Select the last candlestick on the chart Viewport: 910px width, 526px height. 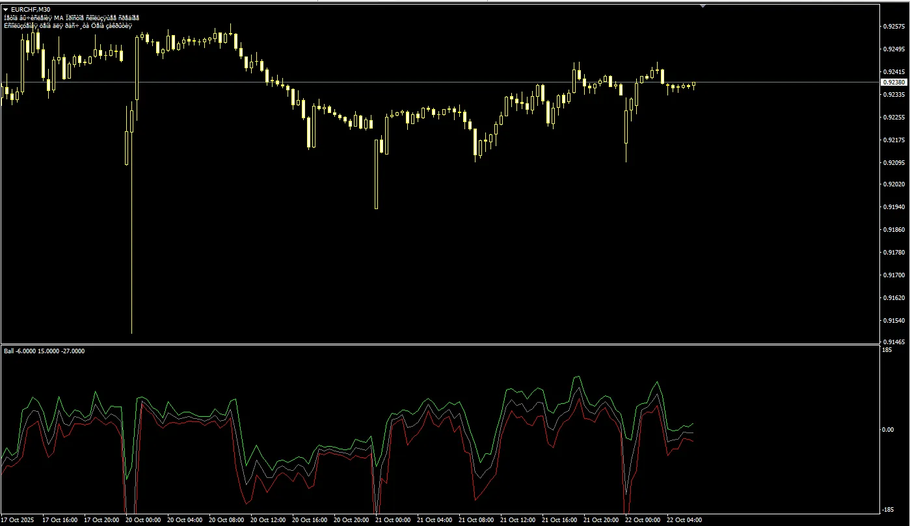coord(694,84)
